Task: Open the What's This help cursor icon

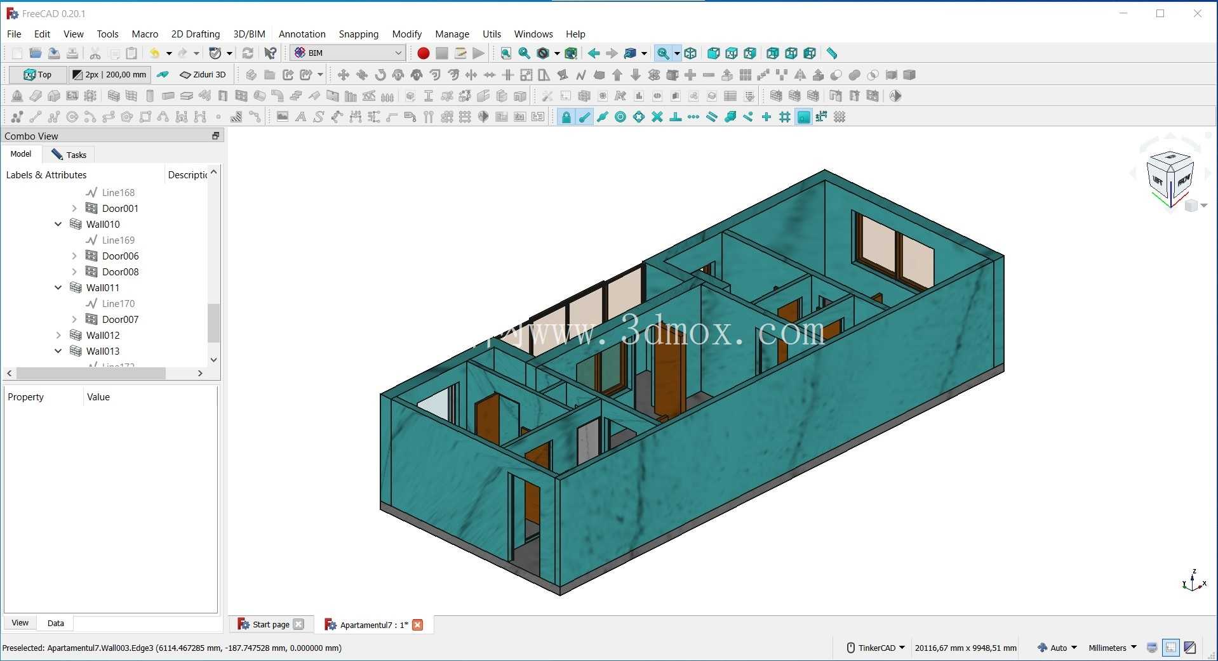Action: (271, 53)
